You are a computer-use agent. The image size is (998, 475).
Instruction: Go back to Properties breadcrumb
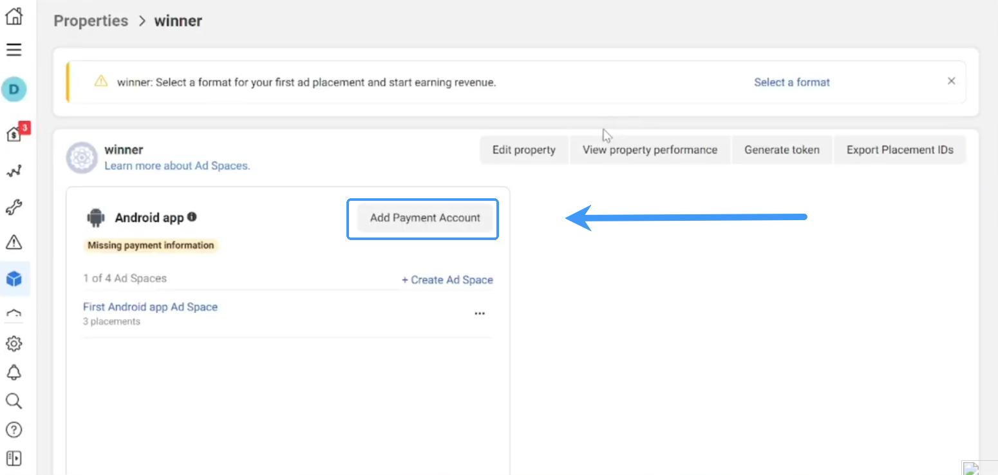tap(91, 21)
